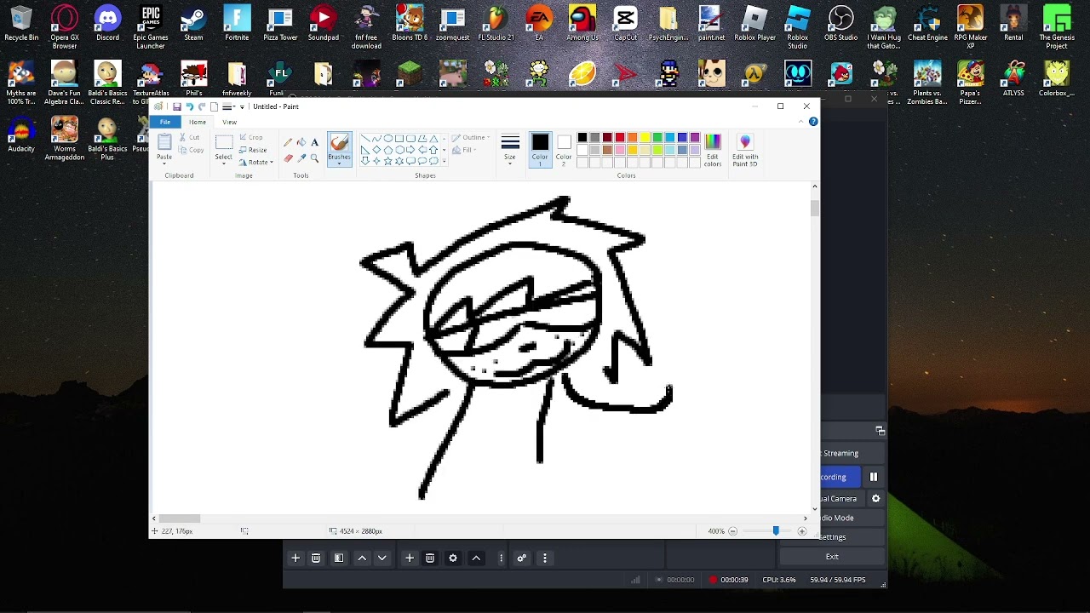The width and height of the screenshot is (1090, 613).
Task: Open Paint Help question mark icon
Action: (x=813, y=122)
